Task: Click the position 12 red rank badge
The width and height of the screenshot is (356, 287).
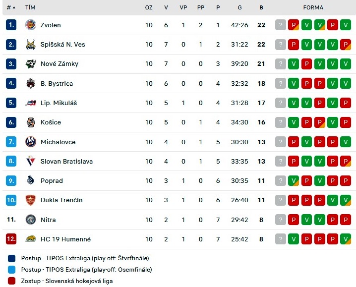Action: [x=11, y=239]
